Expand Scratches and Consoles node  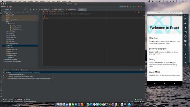tap(3, 62)
